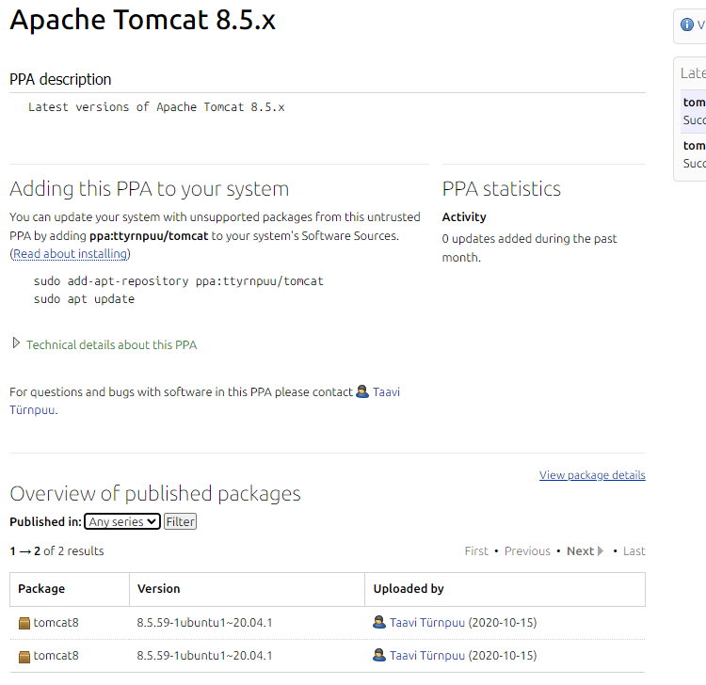Click sudo add-apt-repository command line

(178, 281)
